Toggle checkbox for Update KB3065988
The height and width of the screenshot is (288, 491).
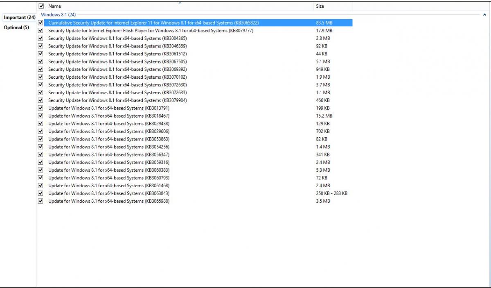(41, 201)
